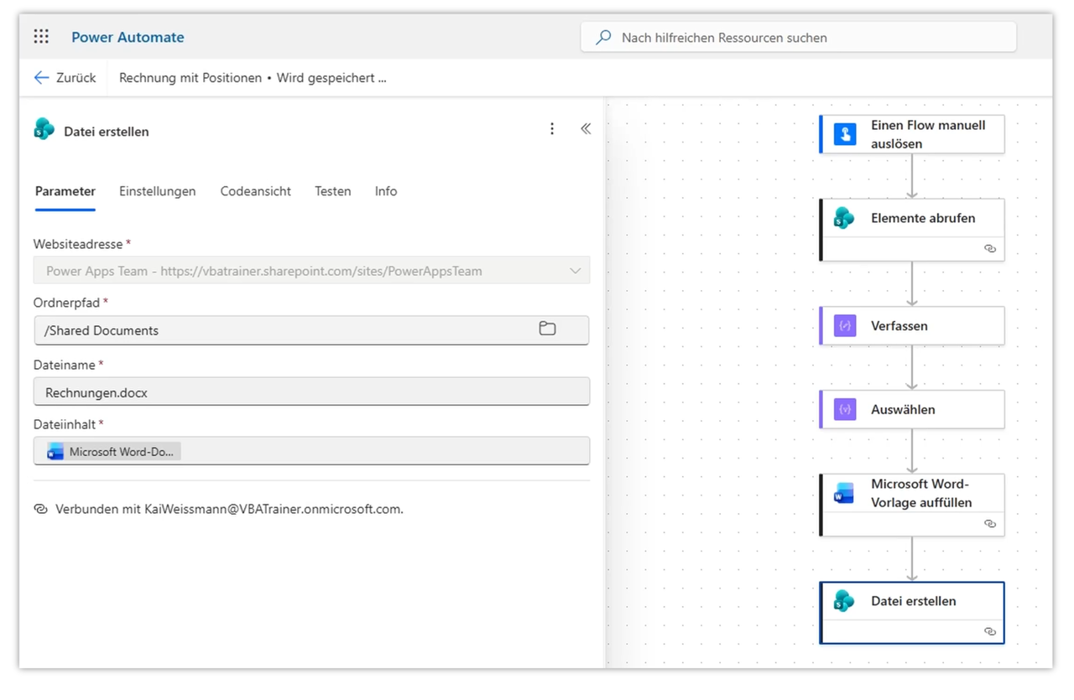Click SharePoint icon on Datei erstellen node
1074x700 pixels.
(844, 601)
